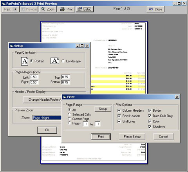Open Setup from the preview toolbar
Image resolution: width=188 pixels, height=172 pixels.
click(85, 9)
